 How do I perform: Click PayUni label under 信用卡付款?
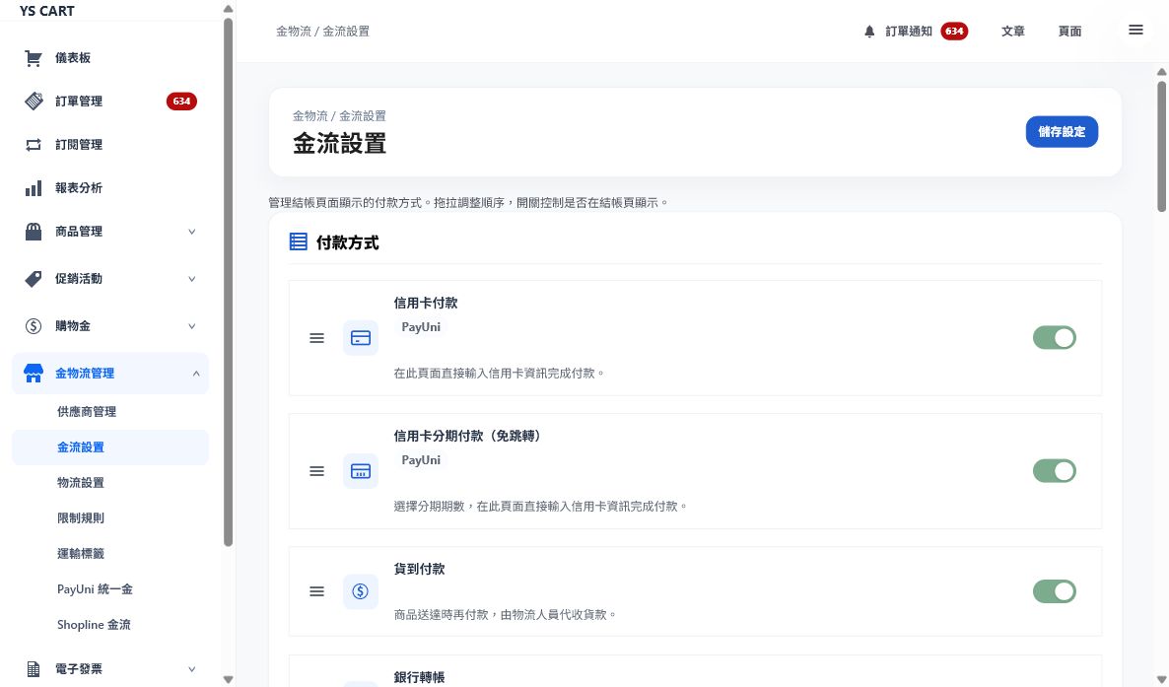[x=421, y=327]
